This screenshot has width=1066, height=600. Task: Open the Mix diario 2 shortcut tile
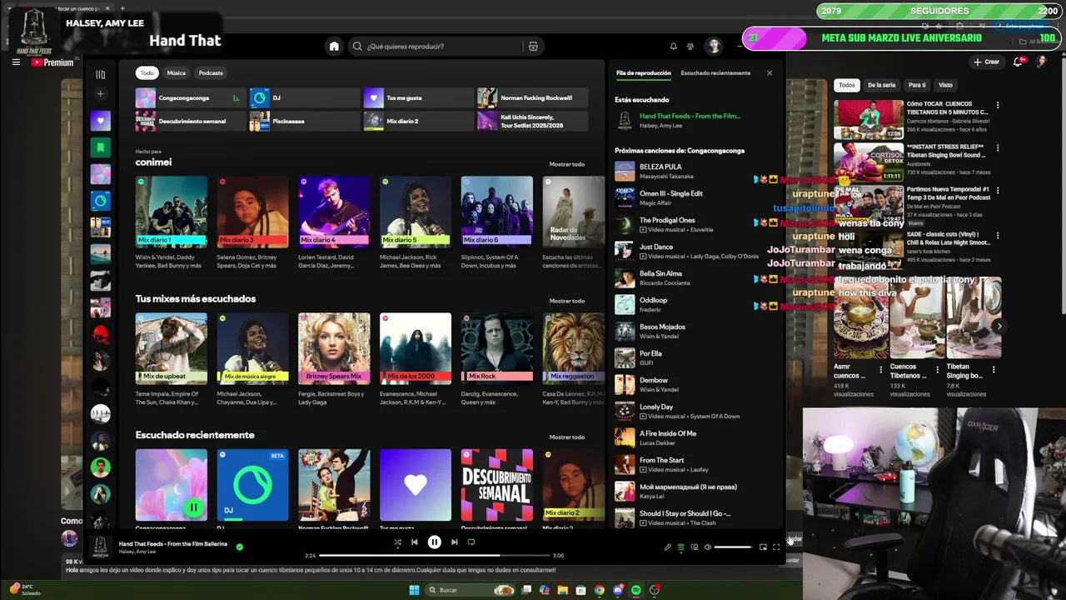click(x=419, y=122)
